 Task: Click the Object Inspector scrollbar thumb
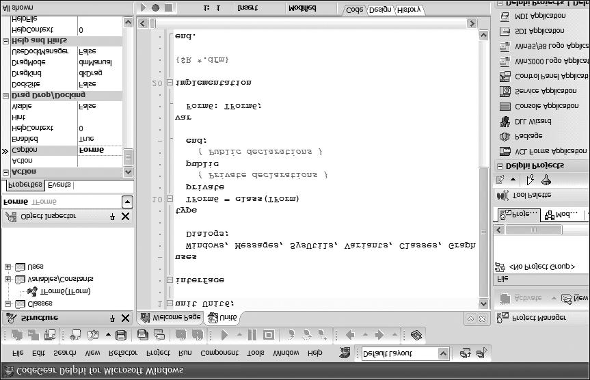point(128,157)
